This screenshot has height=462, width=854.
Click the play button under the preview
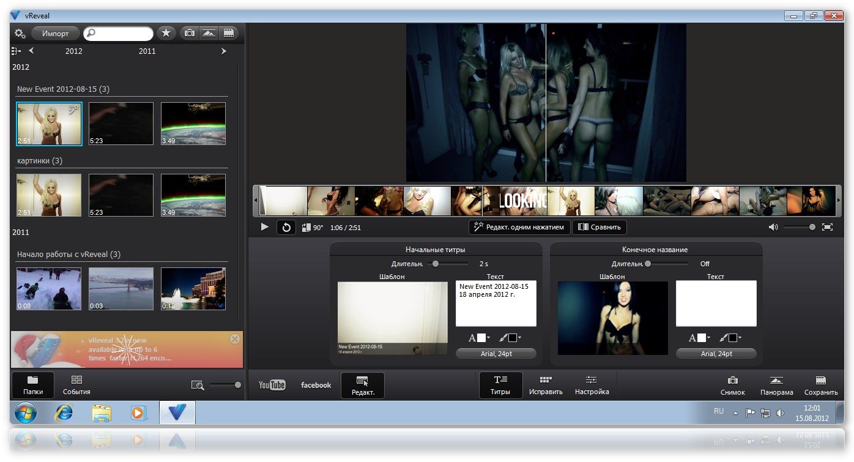(264, 227)
